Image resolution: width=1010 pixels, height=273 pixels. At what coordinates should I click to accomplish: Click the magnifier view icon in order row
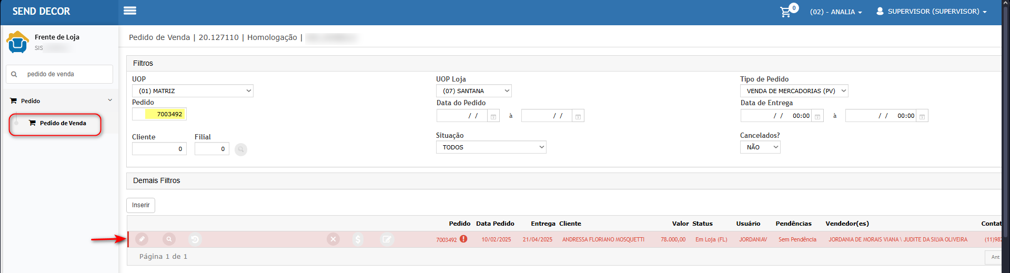tap(169, 239)
